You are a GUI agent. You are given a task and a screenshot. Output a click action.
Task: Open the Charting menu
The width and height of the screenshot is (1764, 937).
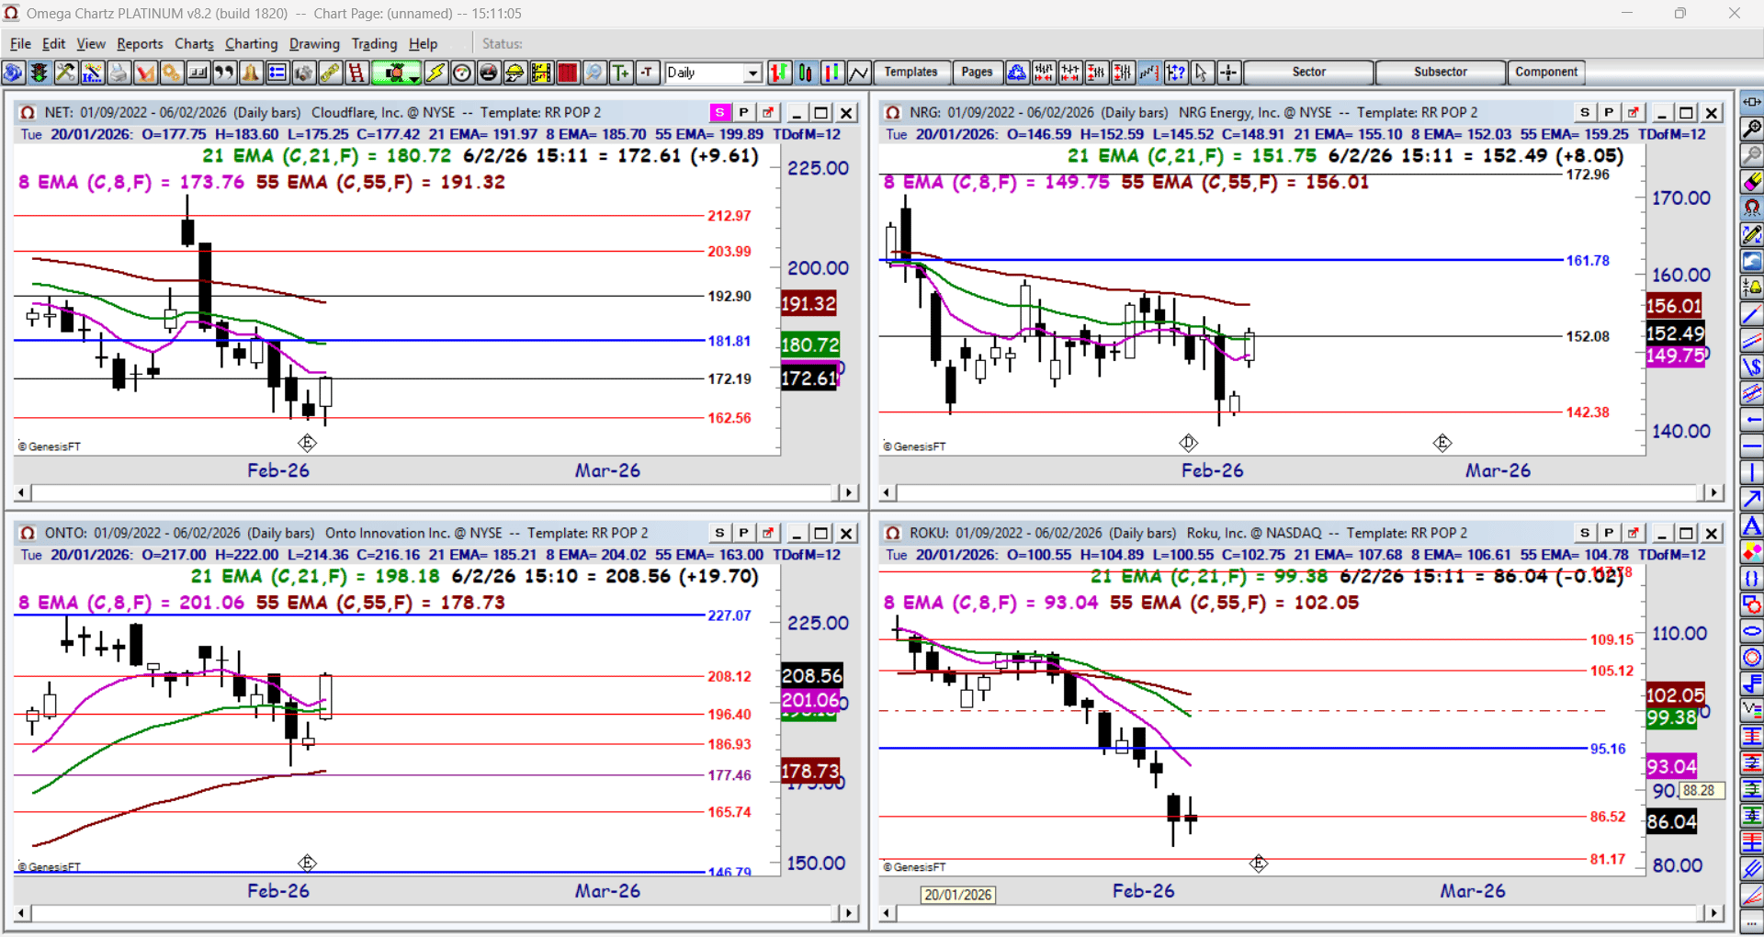click(x=251, y=43)
